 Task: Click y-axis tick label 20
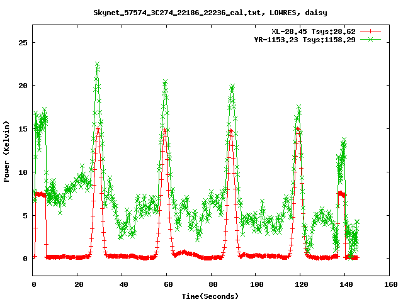(23, 86)
